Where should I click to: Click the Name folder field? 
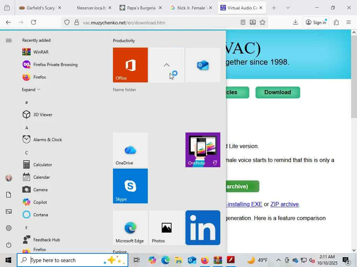point(124,90)
